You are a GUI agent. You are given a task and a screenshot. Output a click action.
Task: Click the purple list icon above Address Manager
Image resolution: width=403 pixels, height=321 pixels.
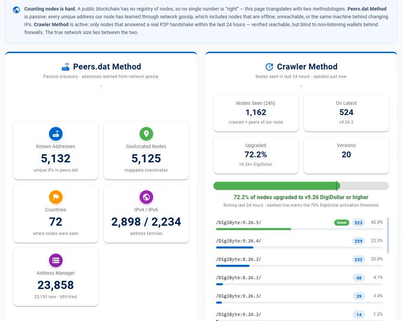click(x=56, y=261)
